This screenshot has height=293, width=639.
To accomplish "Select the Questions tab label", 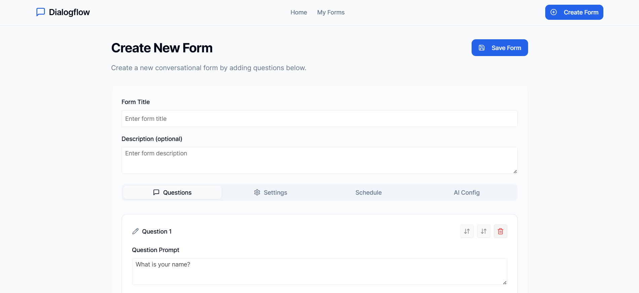I will click(177, 193).
